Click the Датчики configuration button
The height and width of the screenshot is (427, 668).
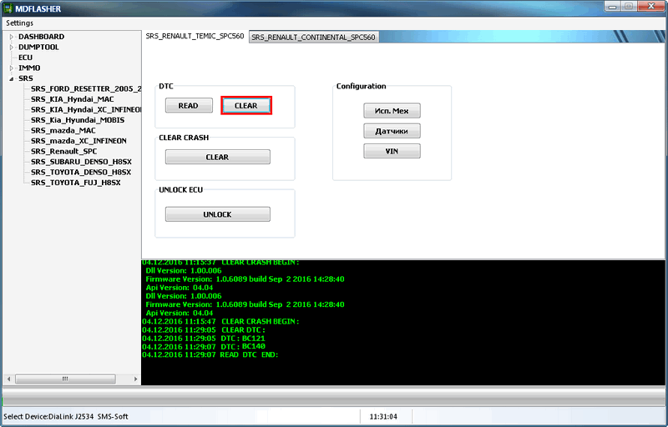tap(392, 131)
